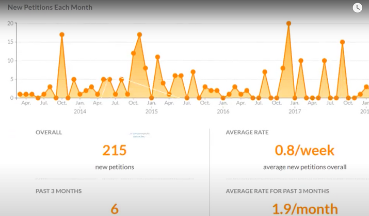This screenshot has width=369, height=216.
Task: Click the 0.8/week average rate value
Action: coord(304,150)
